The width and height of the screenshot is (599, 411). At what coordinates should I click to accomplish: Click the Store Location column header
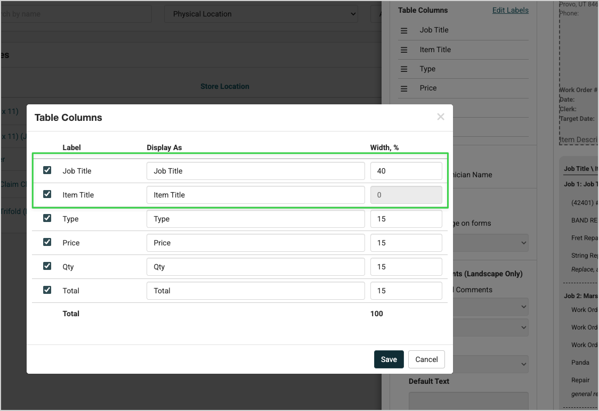224,86
